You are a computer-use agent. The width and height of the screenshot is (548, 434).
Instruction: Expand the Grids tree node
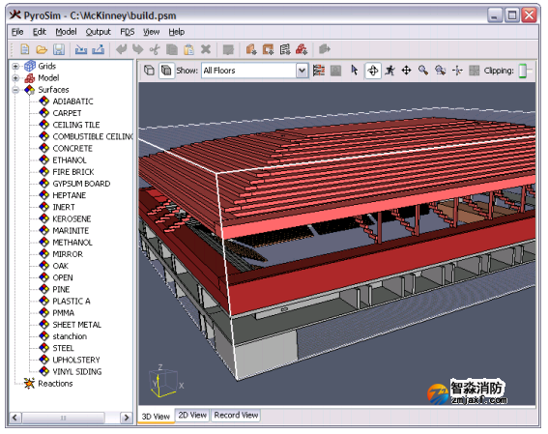[x=15, y=66]
